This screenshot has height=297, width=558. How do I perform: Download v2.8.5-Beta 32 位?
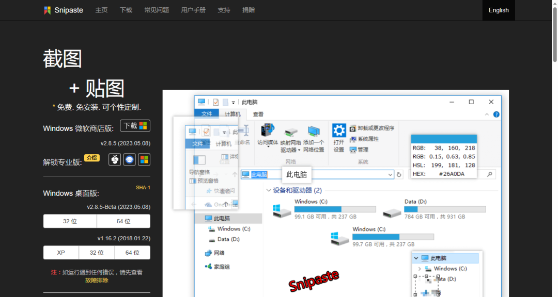tap(70, 221)
